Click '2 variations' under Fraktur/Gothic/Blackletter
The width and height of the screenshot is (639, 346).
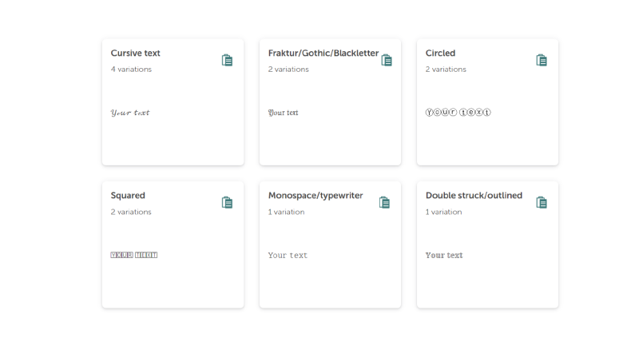point(288,70)
